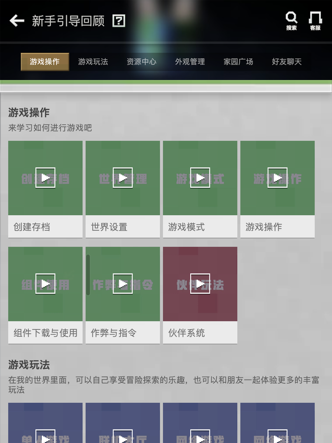
Task: Play the 伙伴系统 red video
Action: point(200,284)
